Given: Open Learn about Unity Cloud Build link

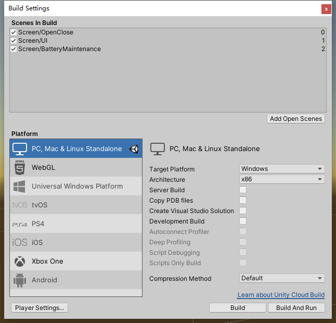Looking at the screenshot, I should (x=281, y=295).
